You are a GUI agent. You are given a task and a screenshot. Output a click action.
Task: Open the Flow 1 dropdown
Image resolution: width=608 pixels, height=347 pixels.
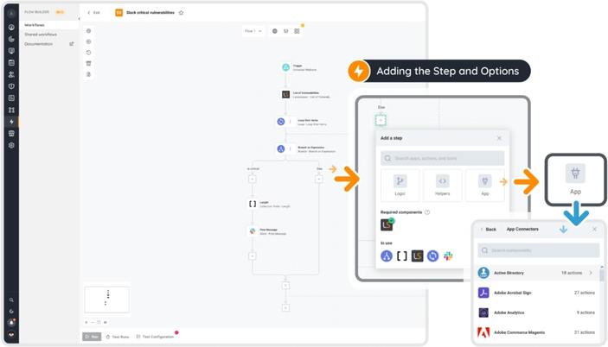[x=253, y=31]
